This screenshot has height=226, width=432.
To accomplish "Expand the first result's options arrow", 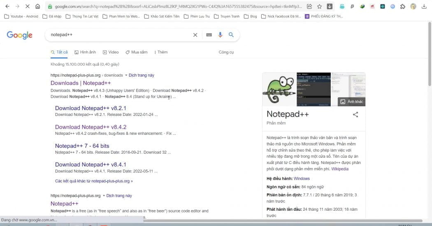I will click(126, 75).
